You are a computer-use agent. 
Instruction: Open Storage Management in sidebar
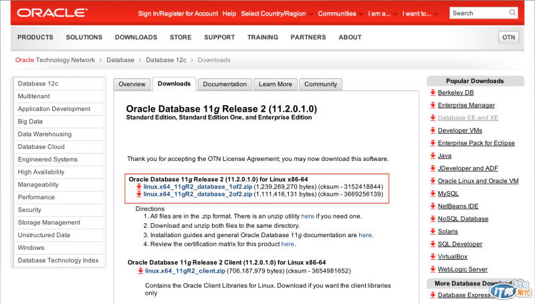click(59, 222)
